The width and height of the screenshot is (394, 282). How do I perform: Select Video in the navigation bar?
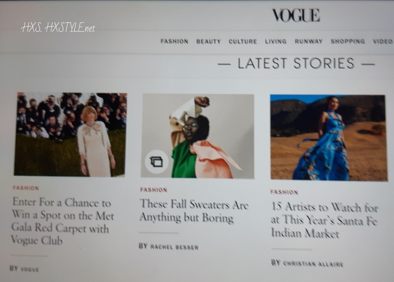(x=383, y=41)
